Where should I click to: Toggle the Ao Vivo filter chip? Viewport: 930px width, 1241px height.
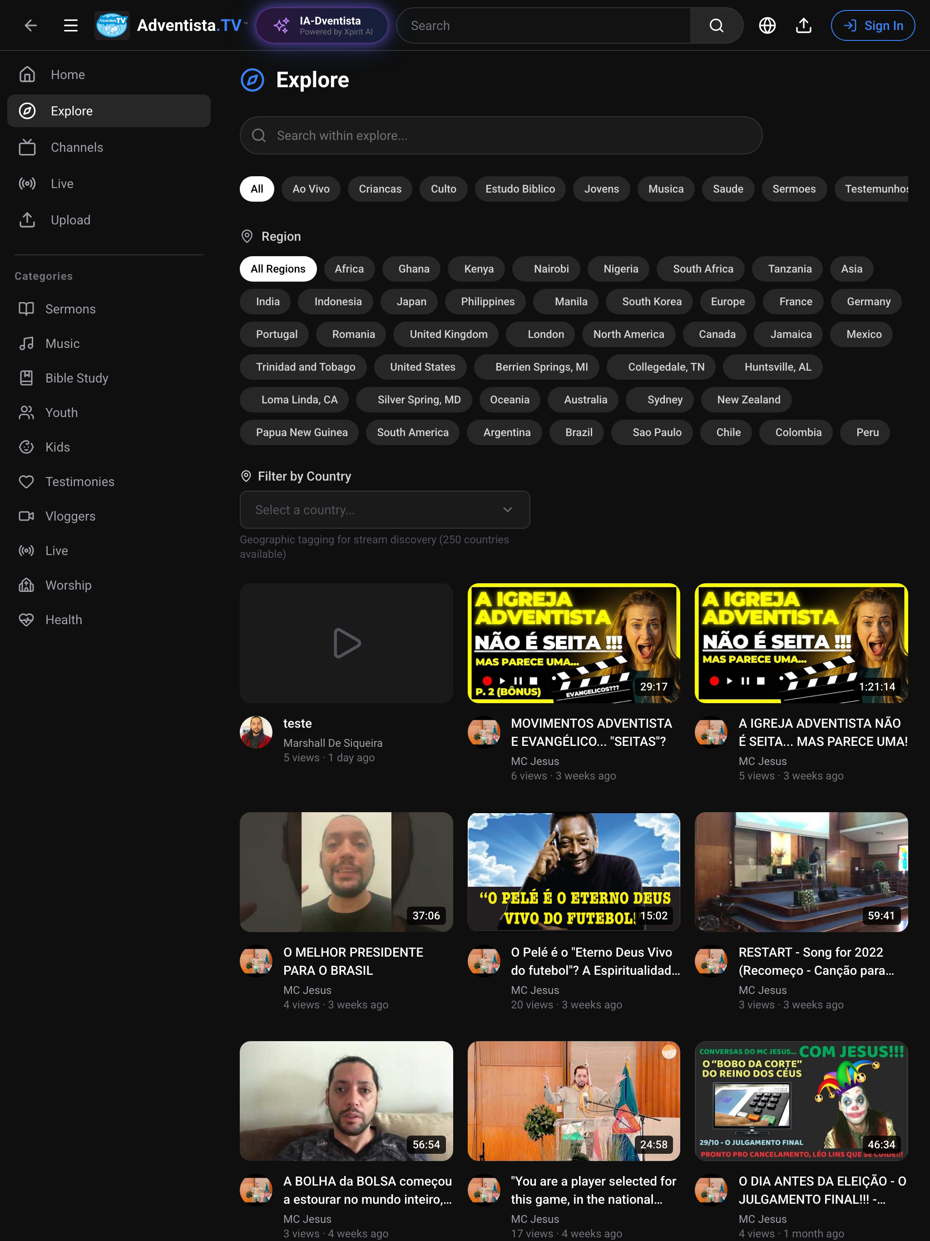[312, 189]
